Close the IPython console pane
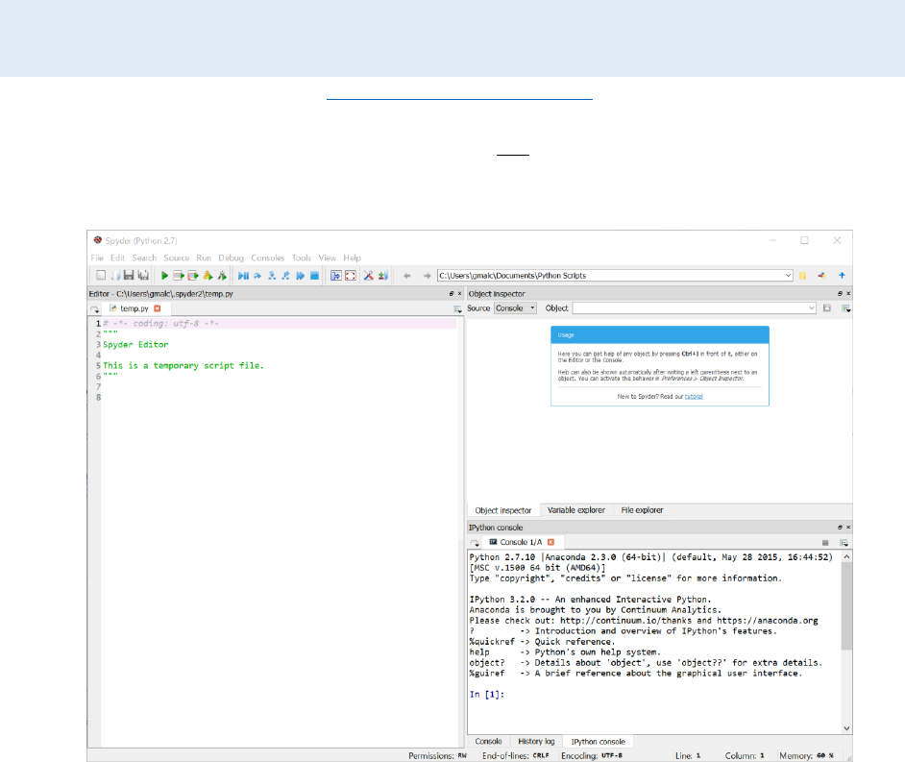This screenshot has width=905, height=762. (x=848, y=528)
